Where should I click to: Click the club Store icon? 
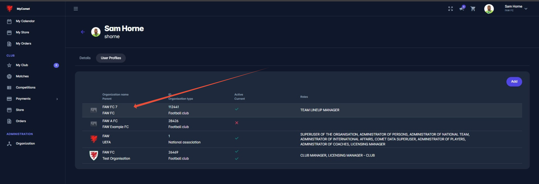[9, 110]
